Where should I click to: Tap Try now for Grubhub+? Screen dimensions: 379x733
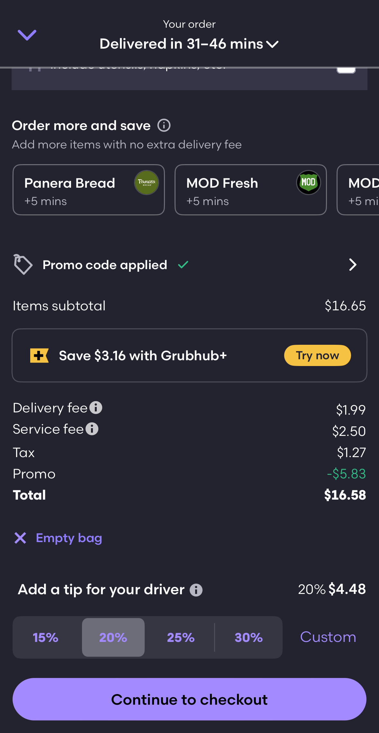point(317,355)
